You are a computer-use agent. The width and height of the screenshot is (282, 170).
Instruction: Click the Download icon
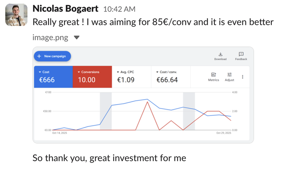tap(220, 54)
